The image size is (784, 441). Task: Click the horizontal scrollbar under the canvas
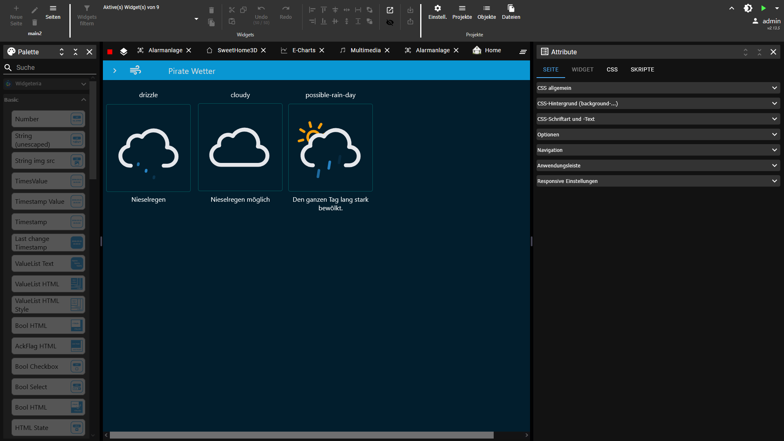pos(301,435)
